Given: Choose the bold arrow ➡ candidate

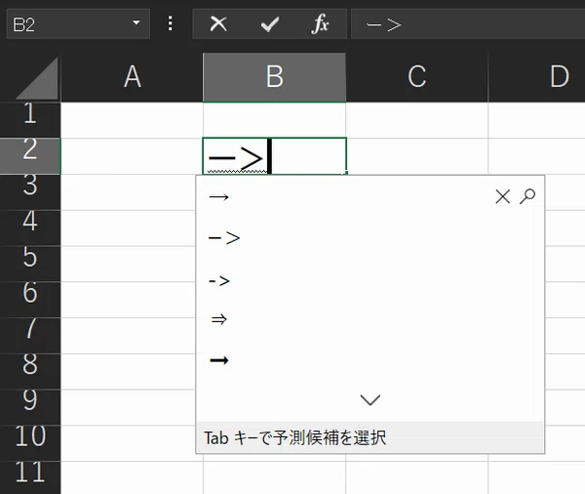Looking at the screenshot, I should [x=219, y=360].
